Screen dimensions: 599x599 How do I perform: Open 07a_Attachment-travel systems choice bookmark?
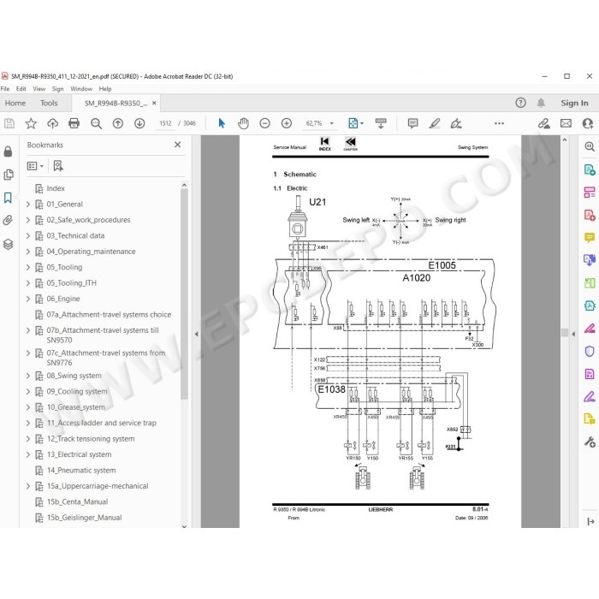tap(109, 314)
